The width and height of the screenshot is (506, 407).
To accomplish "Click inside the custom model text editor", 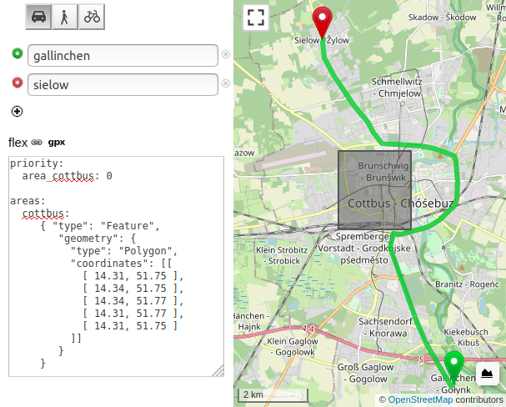I will click(x=117, y=267).
